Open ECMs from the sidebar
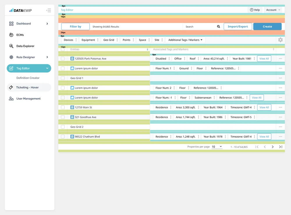 [x=20, y=35]
